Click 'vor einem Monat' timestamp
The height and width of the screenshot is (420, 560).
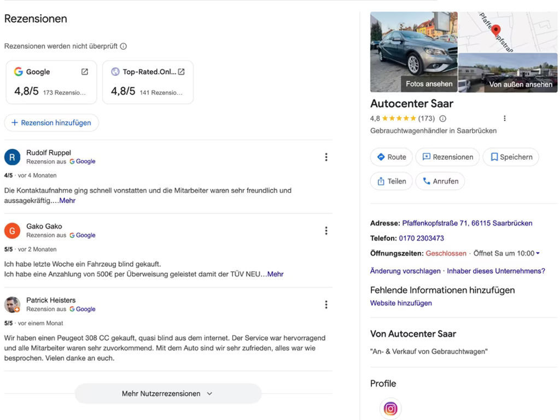coord(40,323)
